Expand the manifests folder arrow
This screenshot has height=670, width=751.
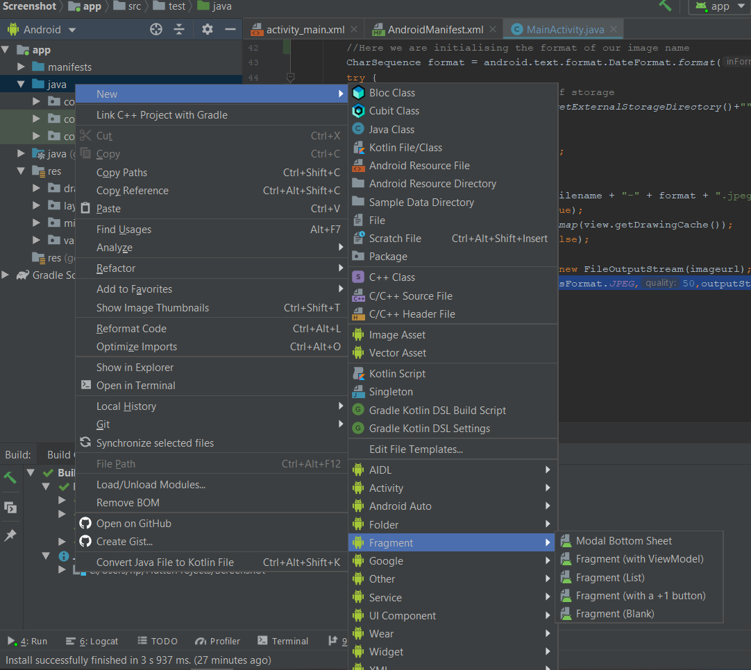tap(22, 67)
